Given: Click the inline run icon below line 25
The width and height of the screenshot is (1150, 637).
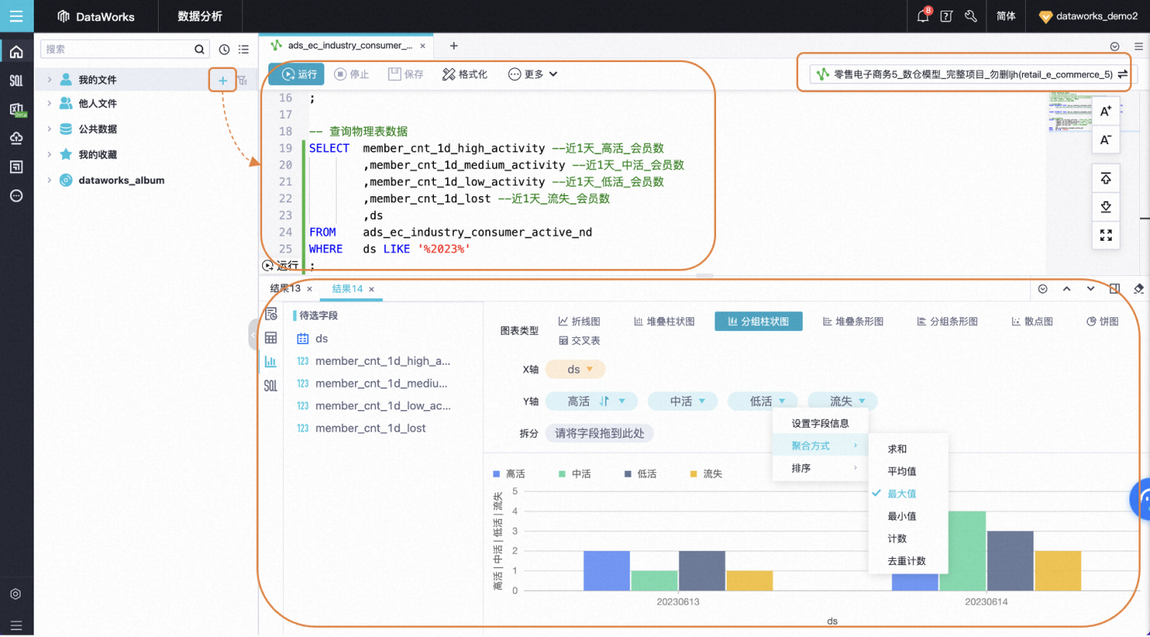Looking at the screenshot, I should tap(268, 266).
